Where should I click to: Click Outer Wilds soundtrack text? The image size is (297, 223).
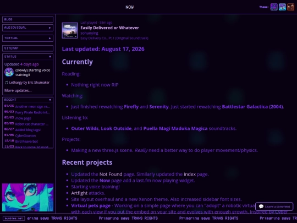(85, 128)
